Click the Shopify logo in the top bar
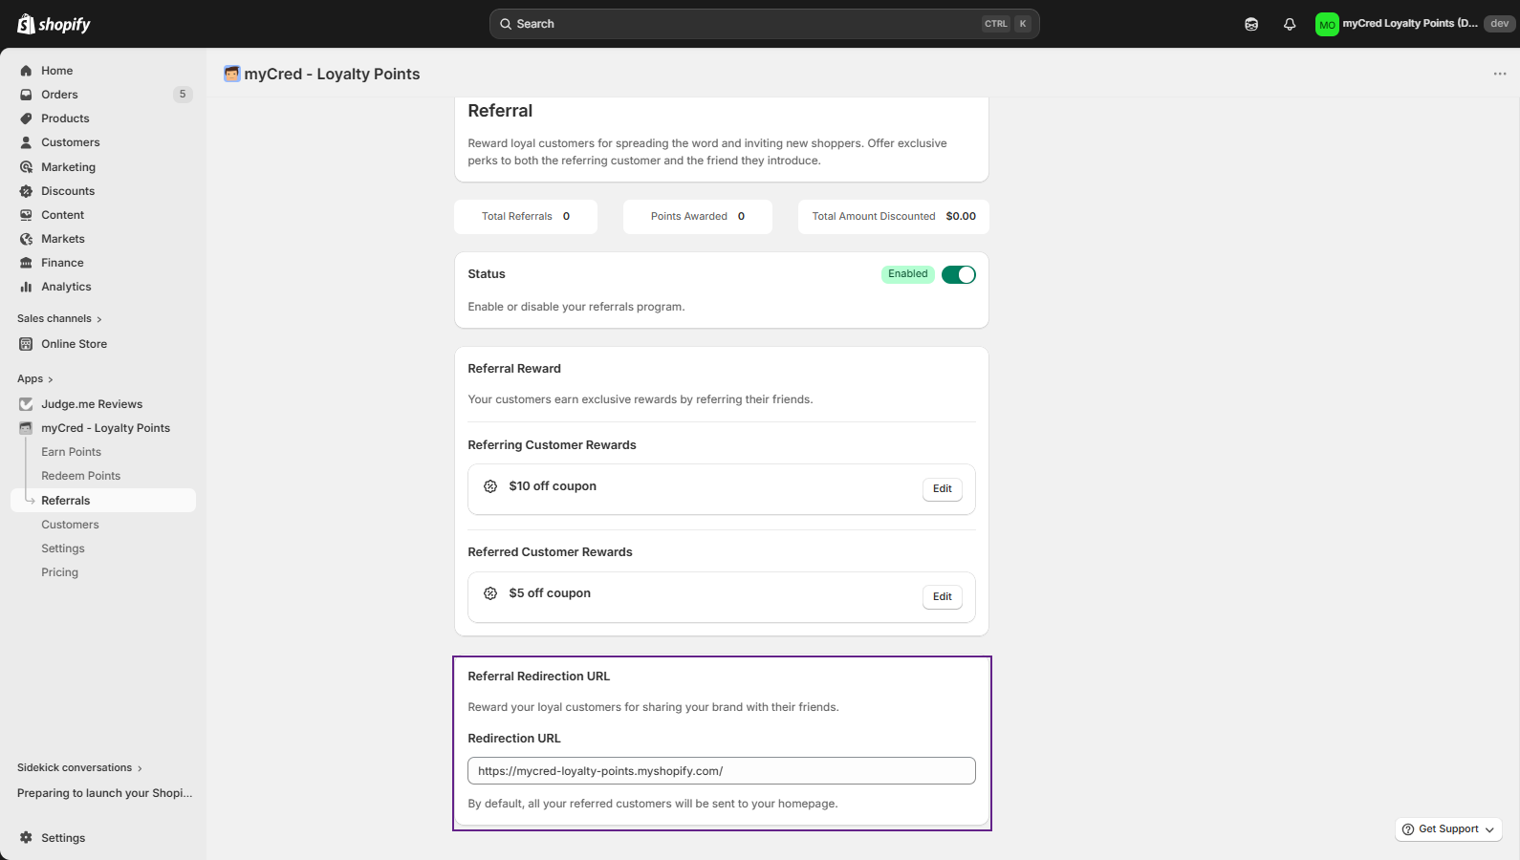Viewport: 1520px width, 860px height. coord(54,24)
